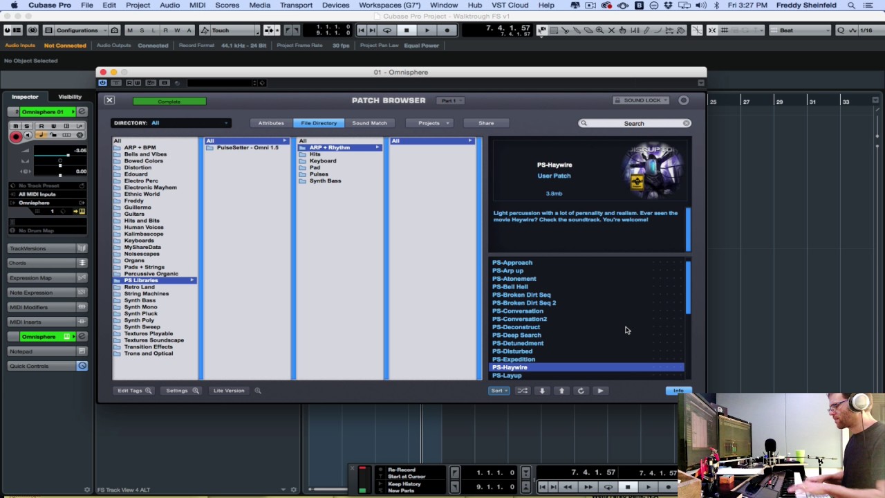The image size is (885, 498).
Task: Step to previous patch with up arrow
Action: pos(561,391)
